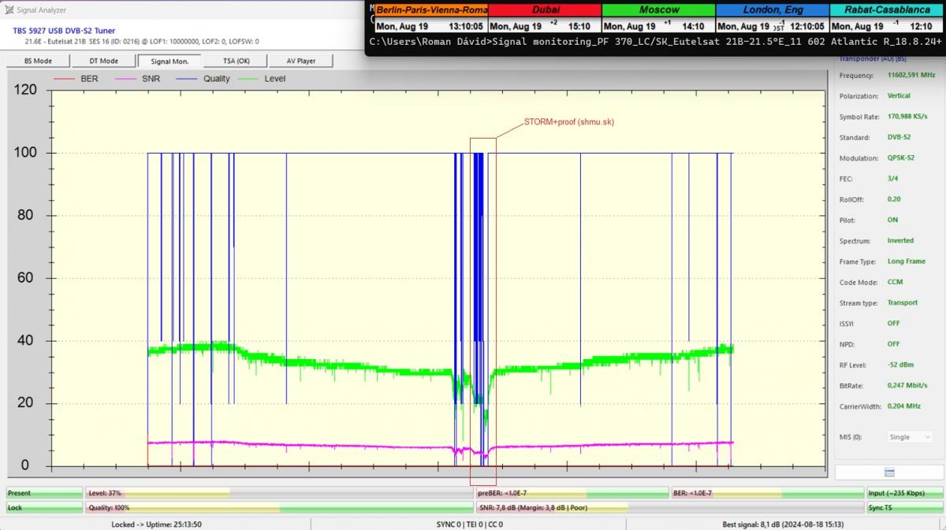
Task: Click the green Level legend line
Action: click(x=249, y=79)
